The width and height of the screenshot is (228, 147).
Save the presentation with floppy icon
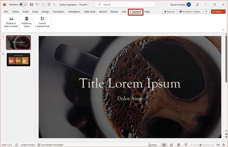(x=31, y=5)
